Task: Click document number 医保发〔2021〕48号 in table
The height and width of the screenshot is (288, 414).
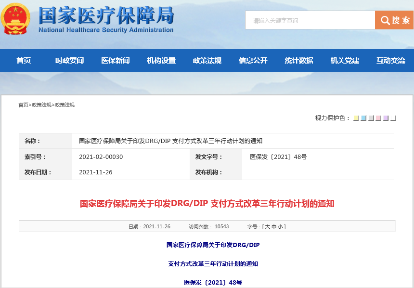Action: point(278,157)
